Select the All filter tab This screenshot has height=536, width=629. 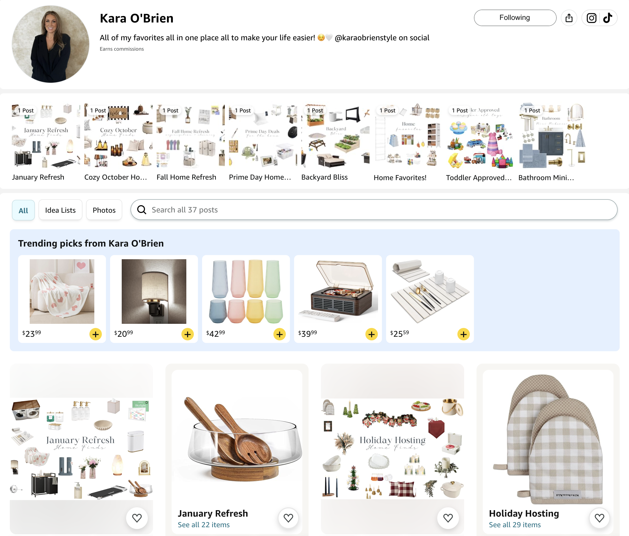click(23, 210)
